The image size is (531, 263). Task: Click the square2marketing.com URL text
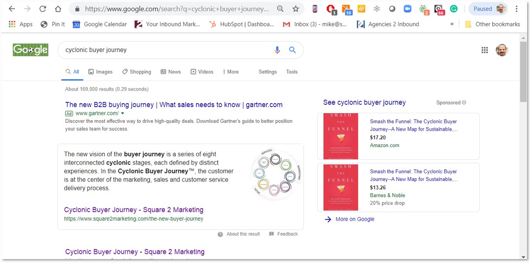coord(134,219)
